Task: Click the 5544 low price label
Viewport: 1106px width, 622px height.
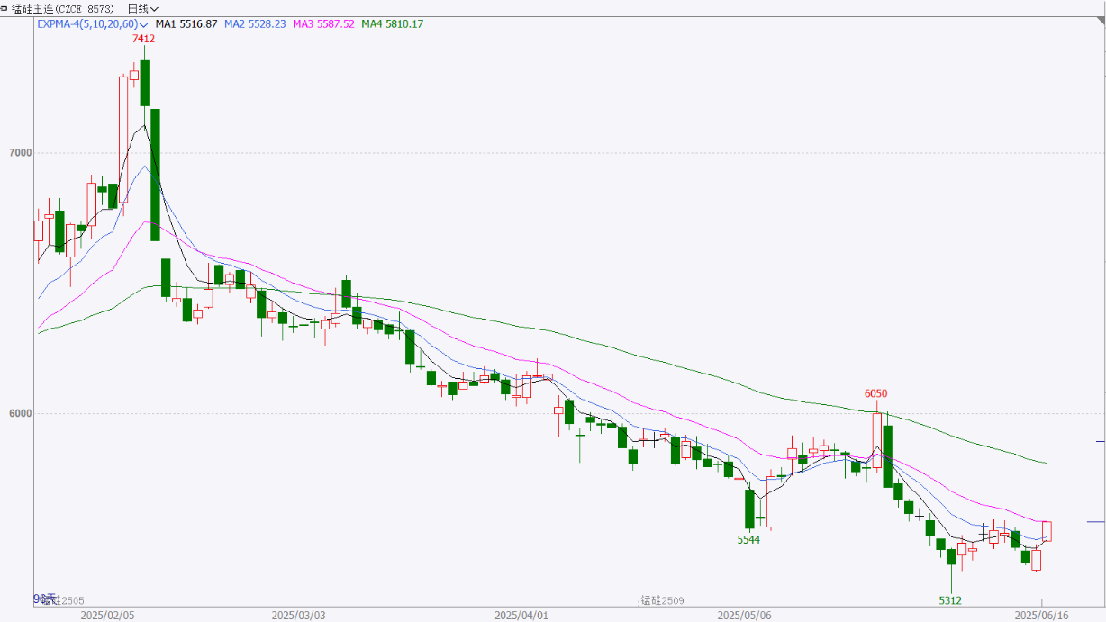Action: (748, 540)
